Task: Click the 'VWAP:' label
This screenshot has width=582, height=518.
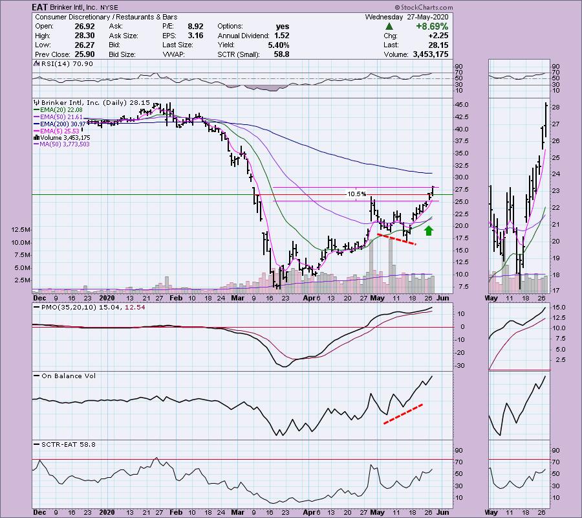Action: [174, 54]
